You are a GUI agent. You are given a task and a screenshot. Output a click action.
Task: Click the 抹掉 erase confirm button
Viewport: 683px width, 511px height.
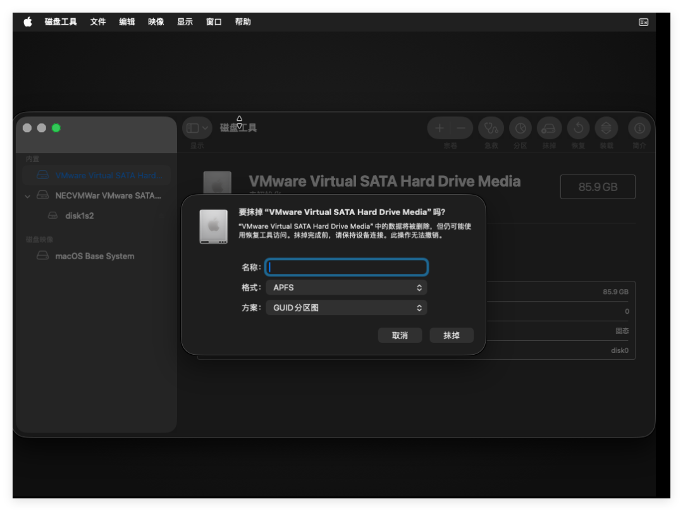[x=452, y=335]
